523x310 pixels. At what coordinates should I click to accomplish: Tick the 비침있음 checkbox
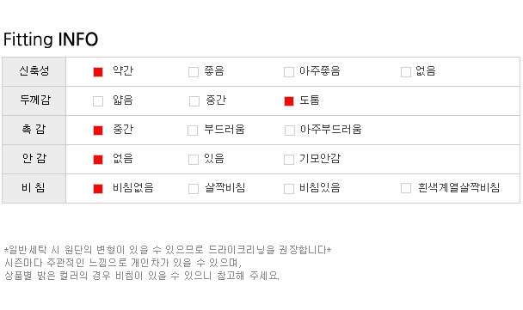click(289, 189)
